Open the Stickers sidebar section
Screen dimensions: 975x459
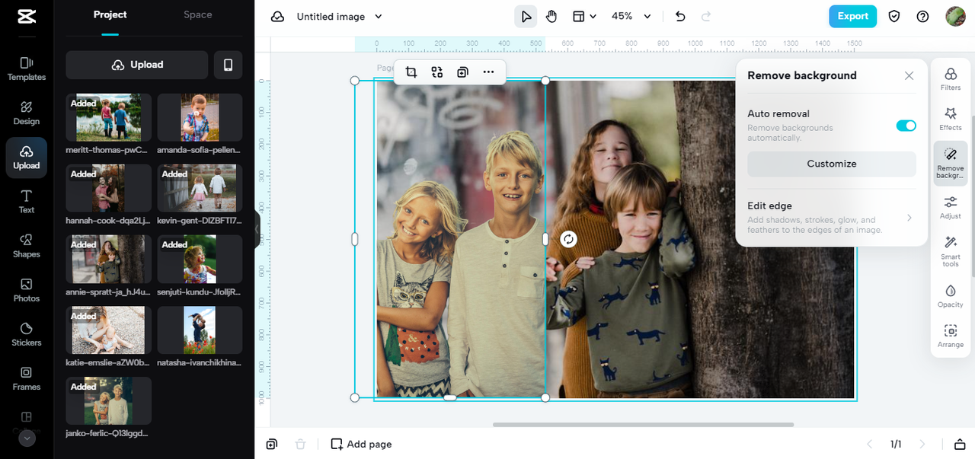[x=27, y=333]
